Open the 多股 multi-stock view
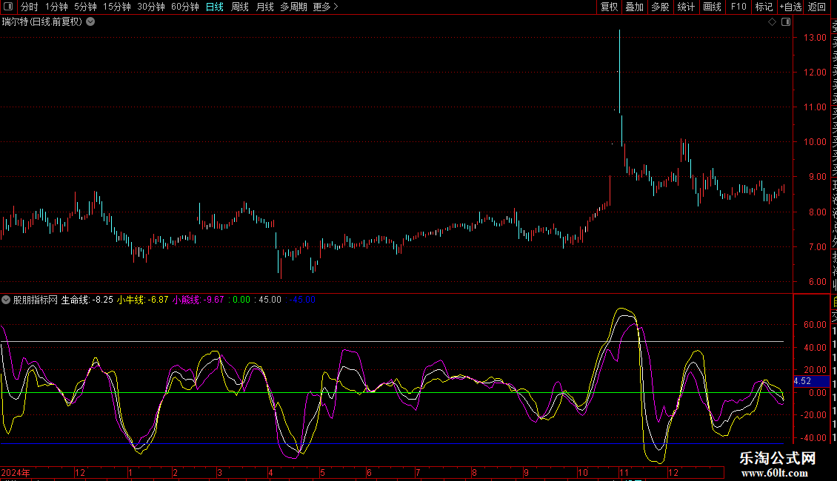Image resolution: width=837 pixels, height=481 pixels. pos(660,7)
